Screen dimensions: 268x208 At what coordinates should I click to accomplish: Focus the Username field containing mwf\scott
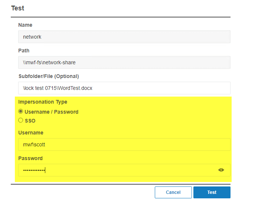coord(124,144)
